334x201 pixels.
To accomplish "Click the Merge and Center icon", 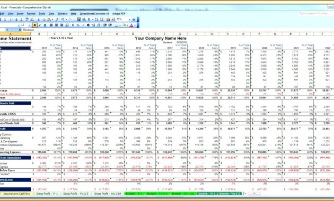I will coord(66,25).
